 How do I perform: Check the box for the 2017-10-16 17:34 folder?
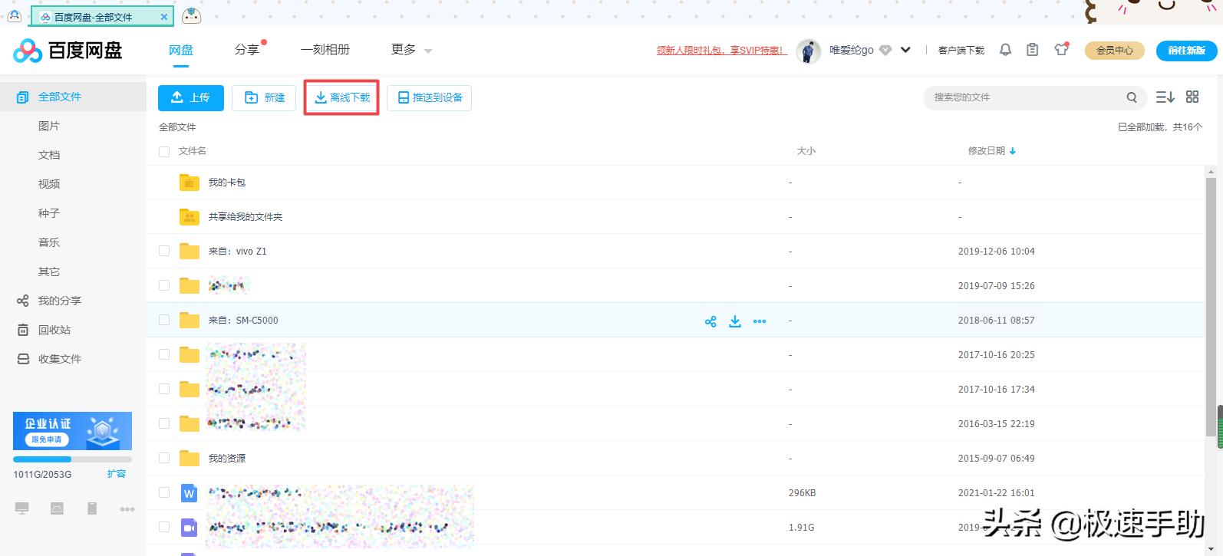(x=164, y=389)
